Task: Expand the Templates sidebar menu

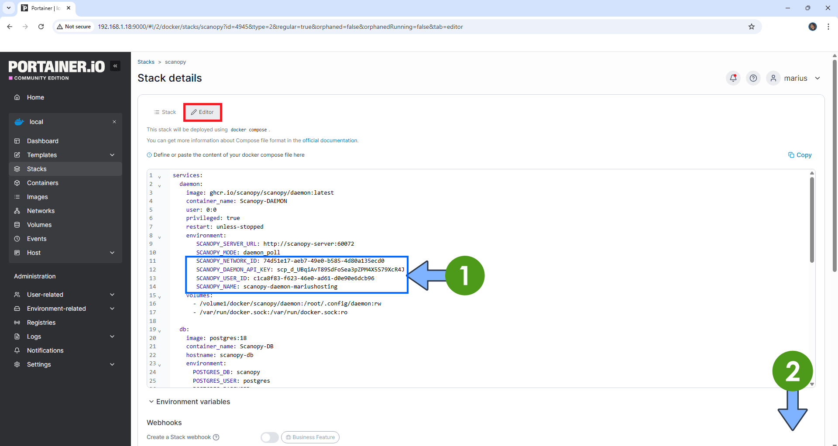Action: click(112, 155)
